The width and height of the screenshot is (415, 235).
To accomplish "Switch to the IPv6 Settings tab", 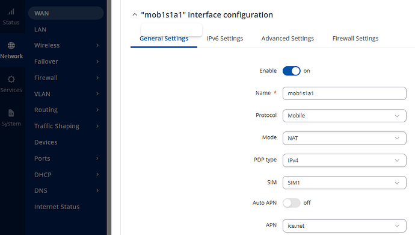I will coord(225,39).
